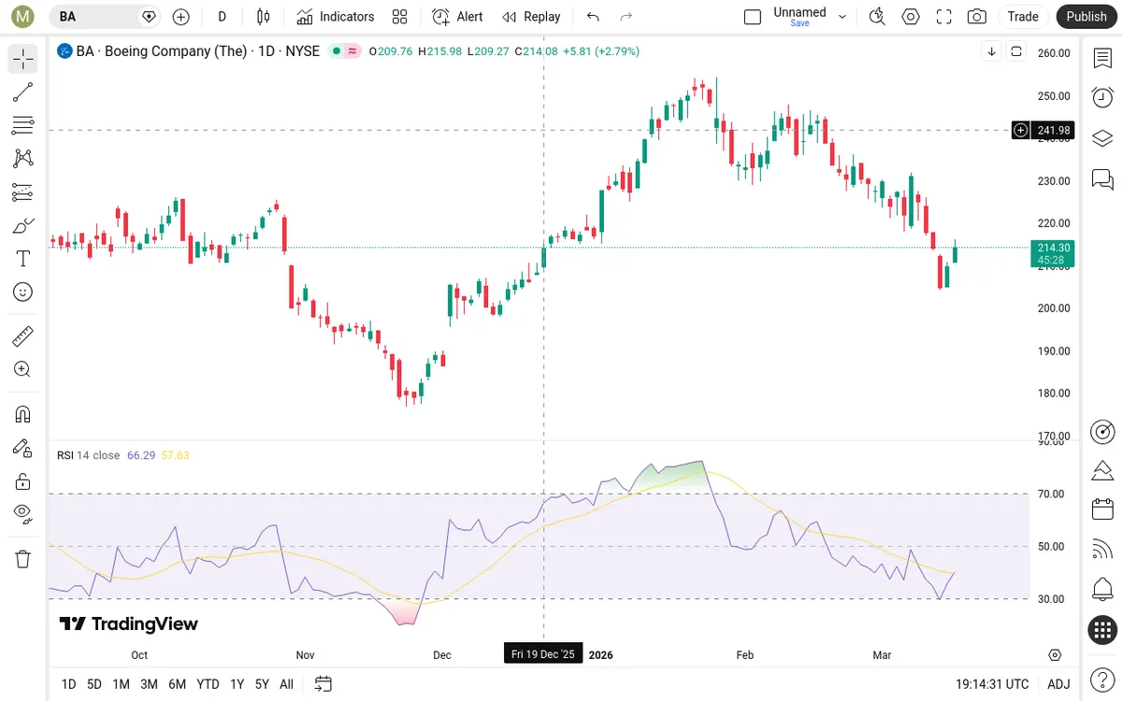
Task: Toggle stay in drawing mode
Action: click(23, 448)
